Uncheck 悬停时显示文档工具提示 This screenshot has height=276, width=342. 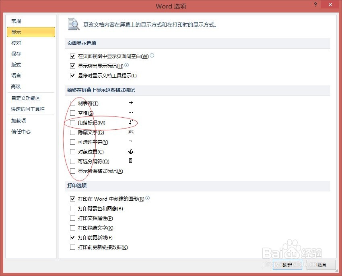(73, 76)
